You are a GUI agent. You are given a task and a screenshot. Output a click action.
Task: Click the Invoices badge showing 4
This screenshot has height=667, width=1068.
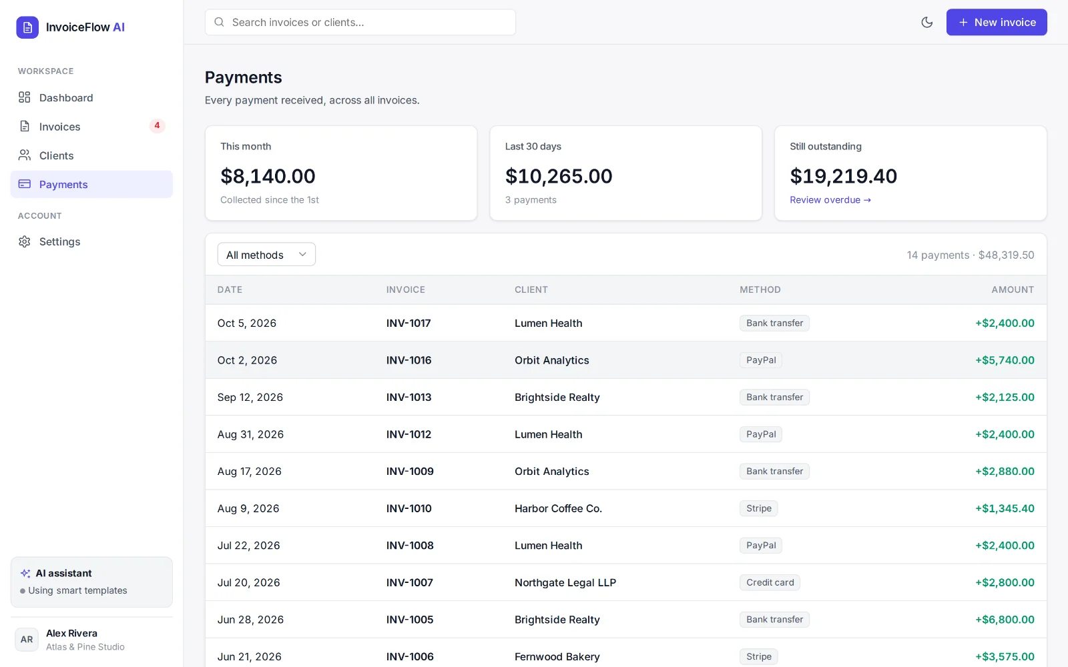click(157, 125)
